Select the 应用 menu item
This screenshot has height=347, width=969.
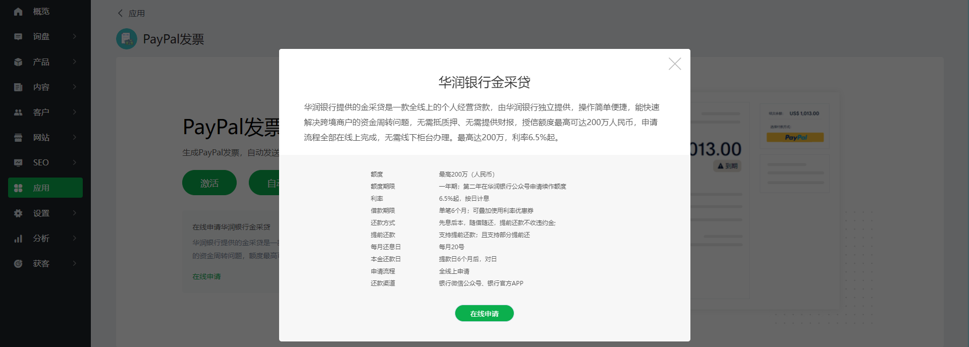[45, 188]
